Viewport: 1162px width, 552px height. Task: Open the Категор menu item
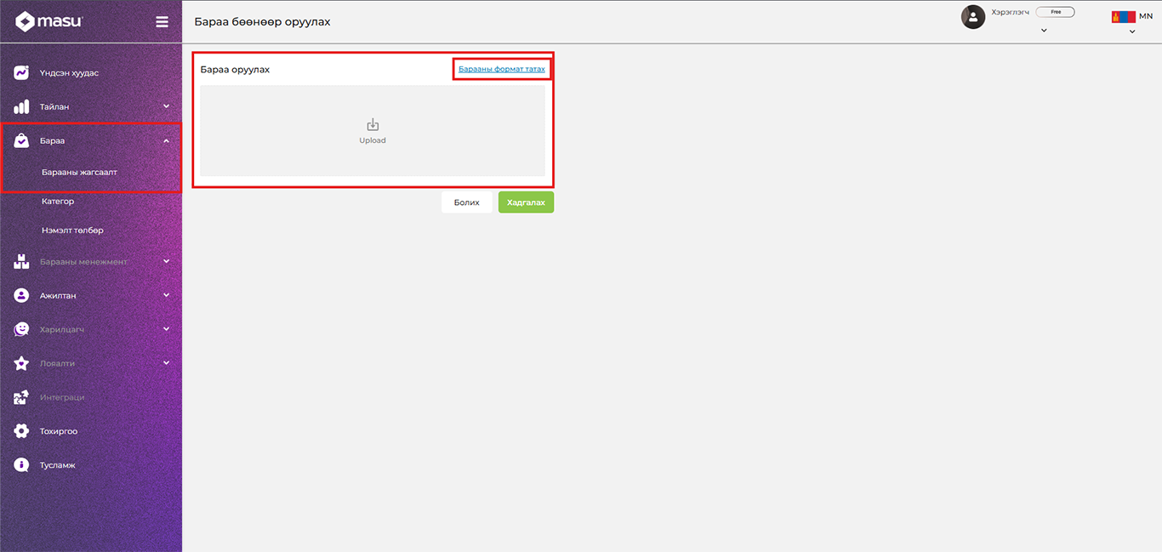pos(58,202)
